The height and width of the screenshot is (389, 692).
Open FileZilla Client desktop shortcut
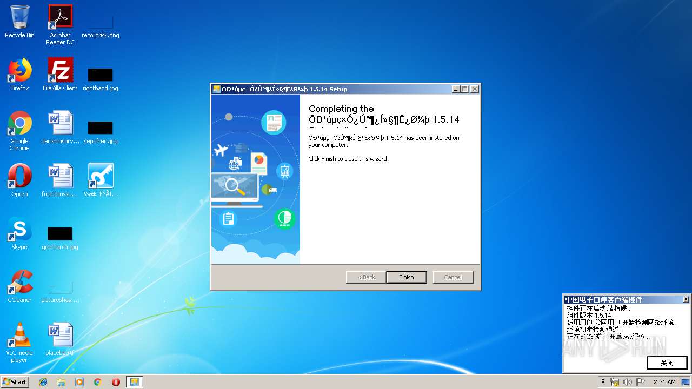tap(60, 75)
